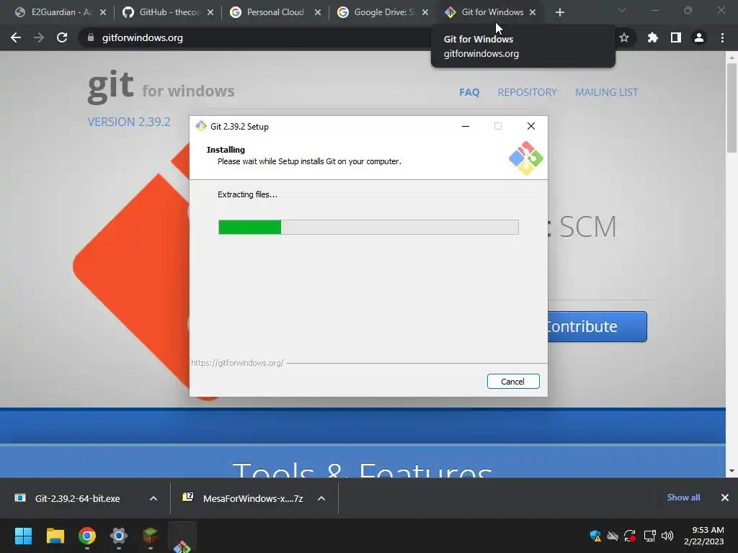Close the Git for Windows tab

click(x=533, y=13)
